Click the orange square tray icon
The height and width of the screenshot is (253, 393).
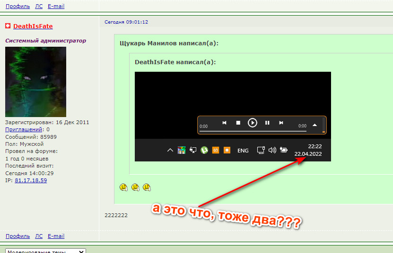point(227,150)
